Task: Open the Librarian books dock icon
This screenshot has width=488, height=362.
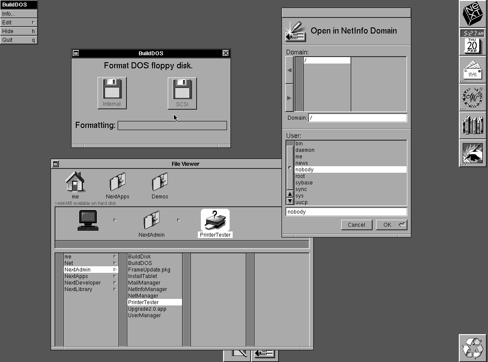Action: pyautogui.click(x=472, y=125)
